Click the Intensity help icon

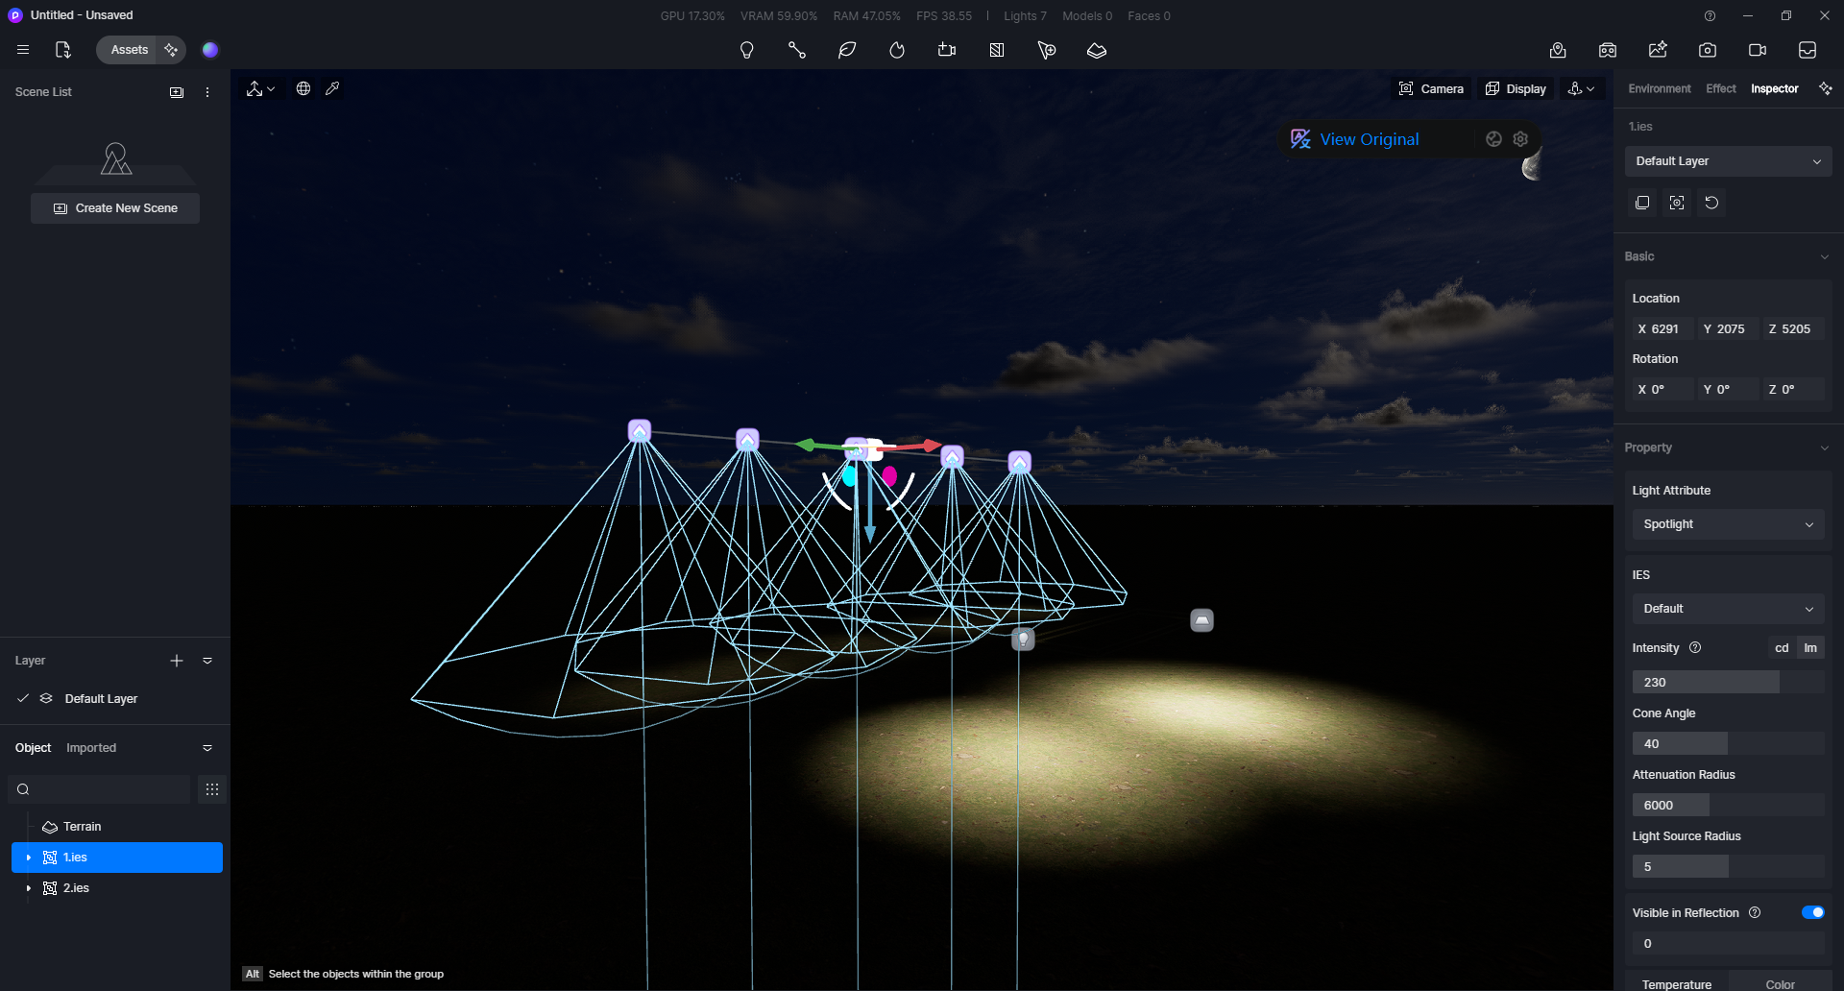[x=1695, y=648]
